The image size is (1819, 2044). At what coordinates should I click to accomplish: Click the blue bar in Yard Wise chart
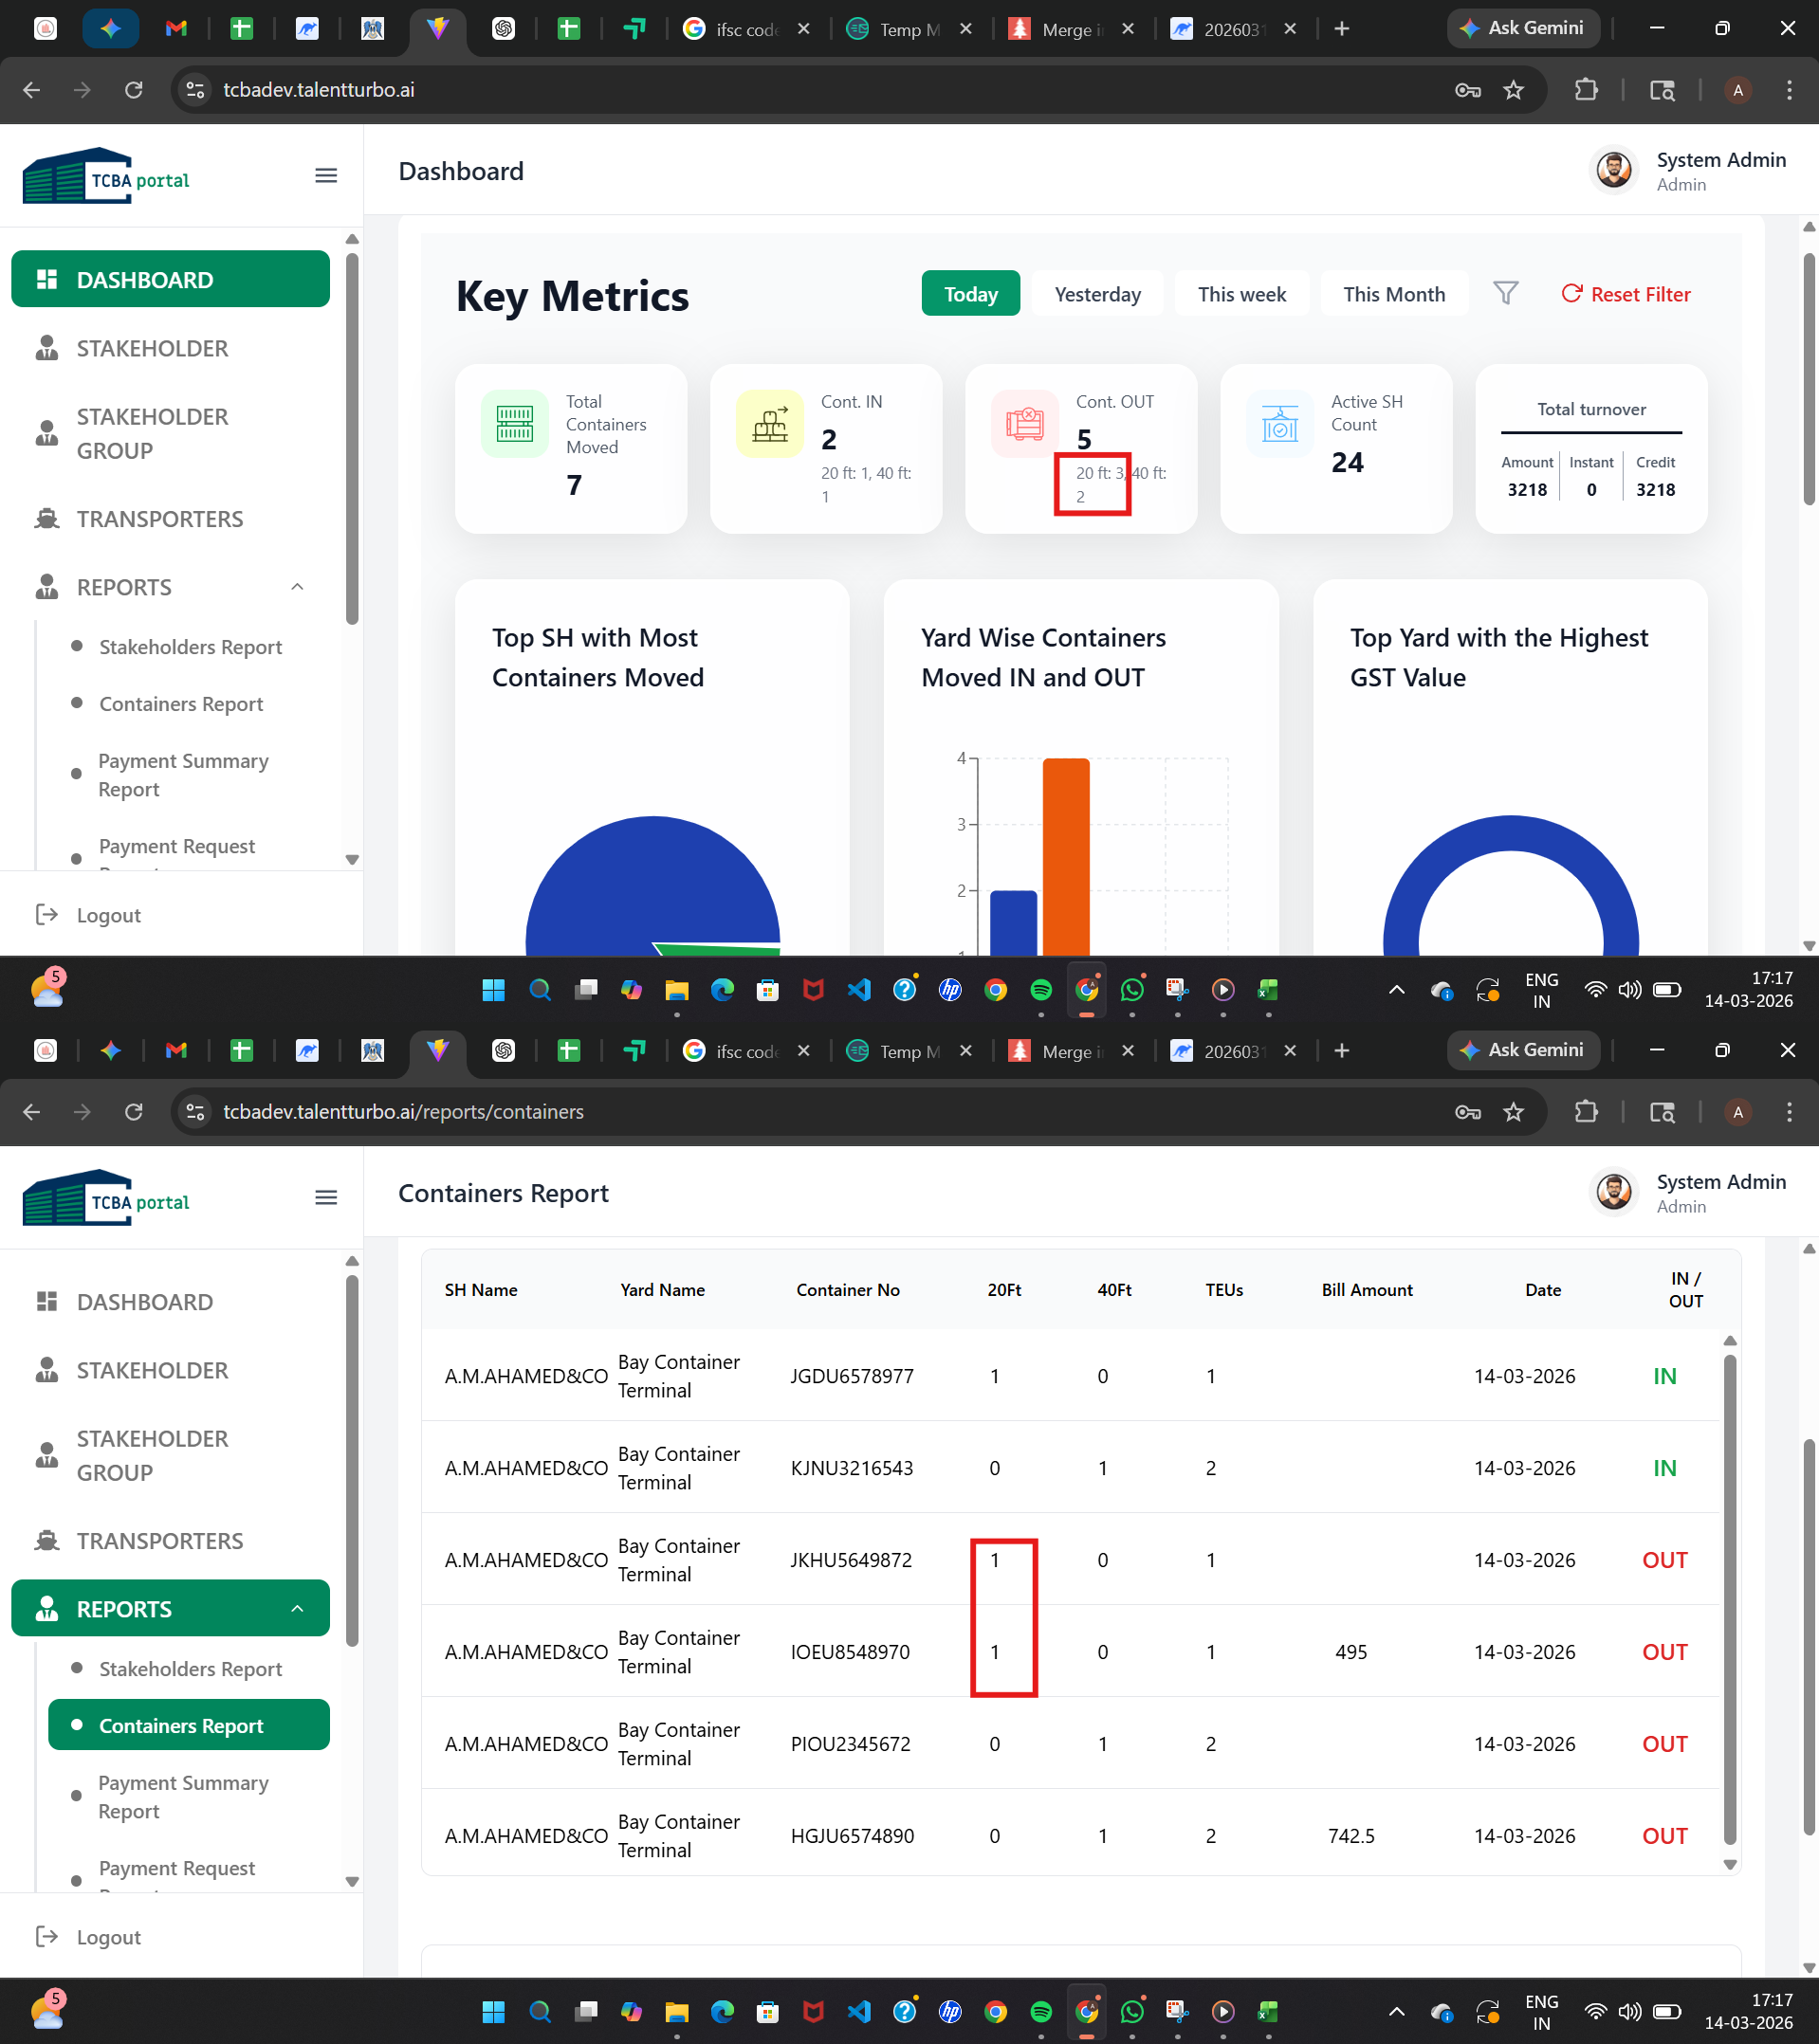1014,923
